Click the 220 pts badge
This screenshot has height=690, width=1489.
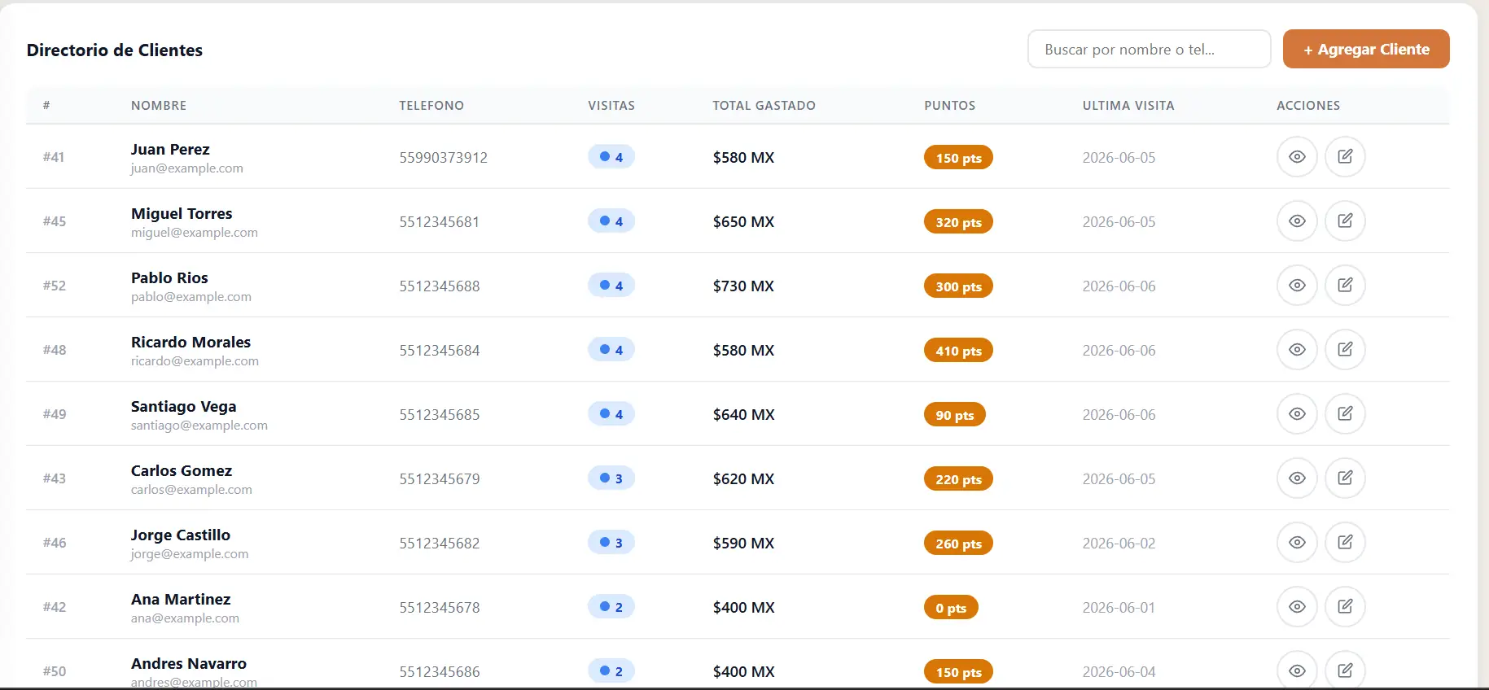tap(958, 478)
